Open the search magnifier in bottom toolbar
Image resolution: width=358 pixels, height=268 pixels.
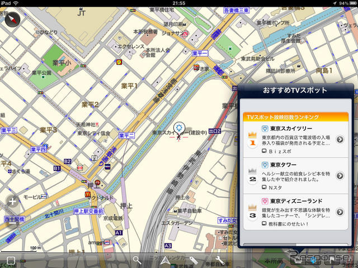[x=136, y=260]
